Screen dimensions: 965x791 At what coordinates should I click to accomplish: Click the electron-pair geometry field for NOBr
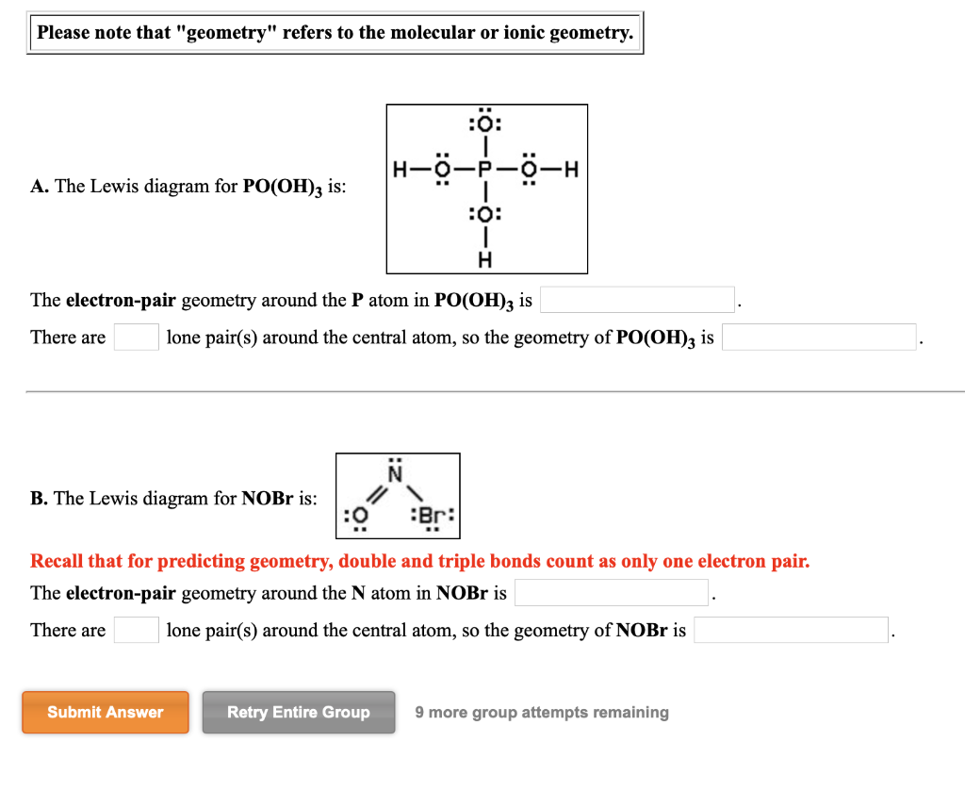pyautogui.click(x=611, y=592)
